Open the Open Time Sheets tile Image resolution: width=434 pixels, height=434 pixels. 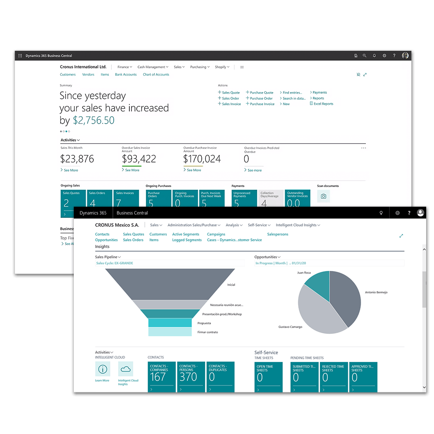(x=269, y=377)
